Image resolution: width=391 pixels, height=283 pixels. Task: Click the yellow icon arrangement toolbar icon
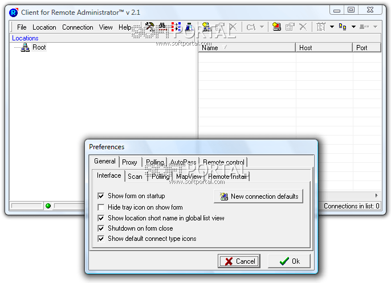[x=343, y=27]
